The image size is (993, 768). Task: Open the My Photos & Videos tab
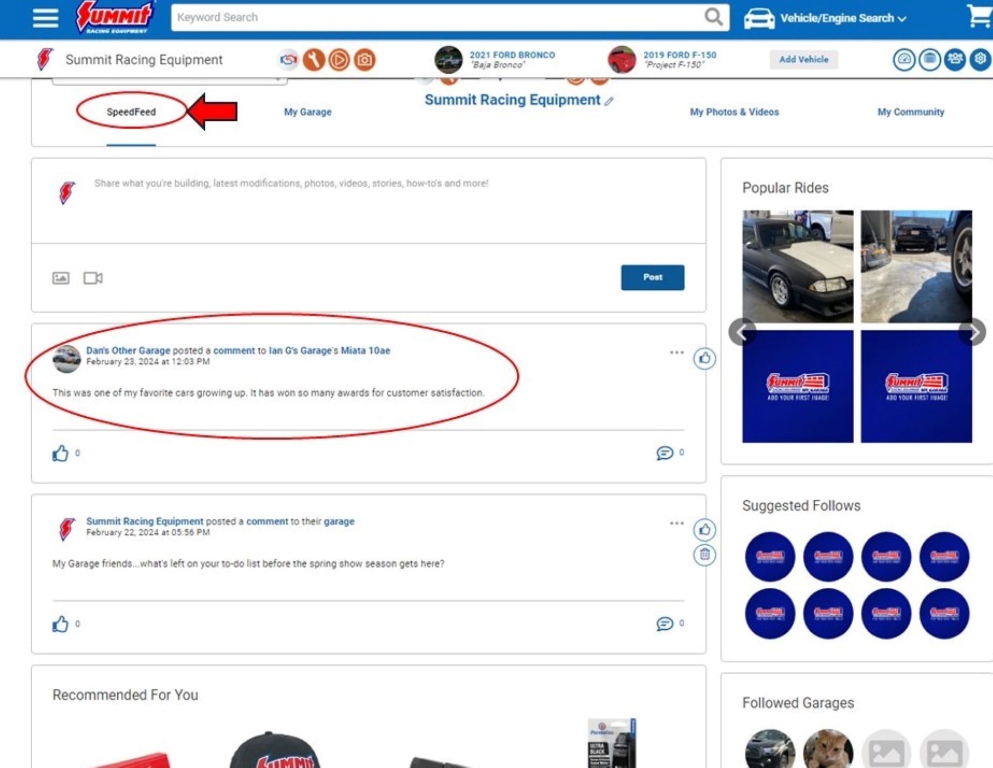tap(734, 112)
